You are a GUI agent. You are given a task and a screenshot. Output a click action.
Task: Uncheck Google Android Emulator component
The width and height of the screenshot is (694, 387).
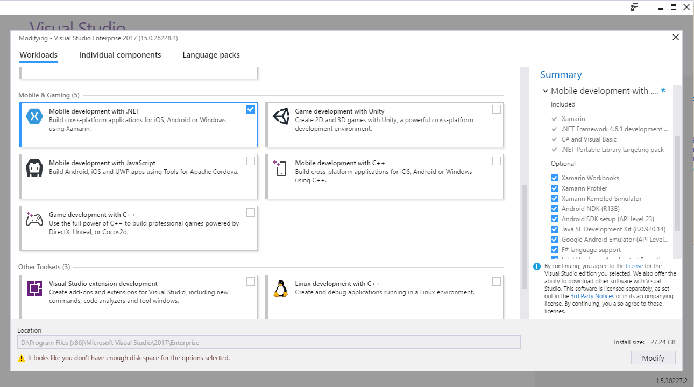555,240
